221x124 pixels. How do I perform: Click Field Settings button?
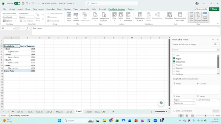click(27, 21)
